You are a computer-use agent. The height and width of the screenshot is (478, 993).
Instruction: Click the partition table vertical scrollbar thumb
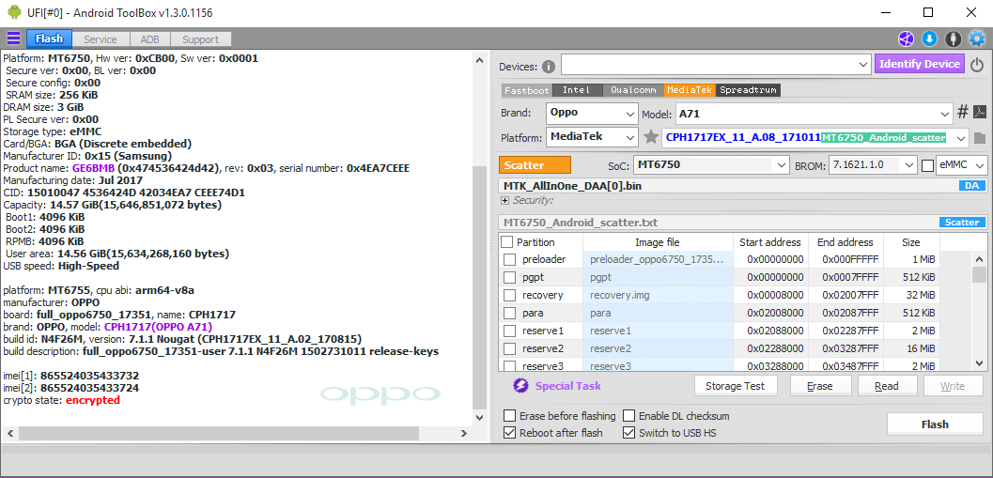click(979, 274)
